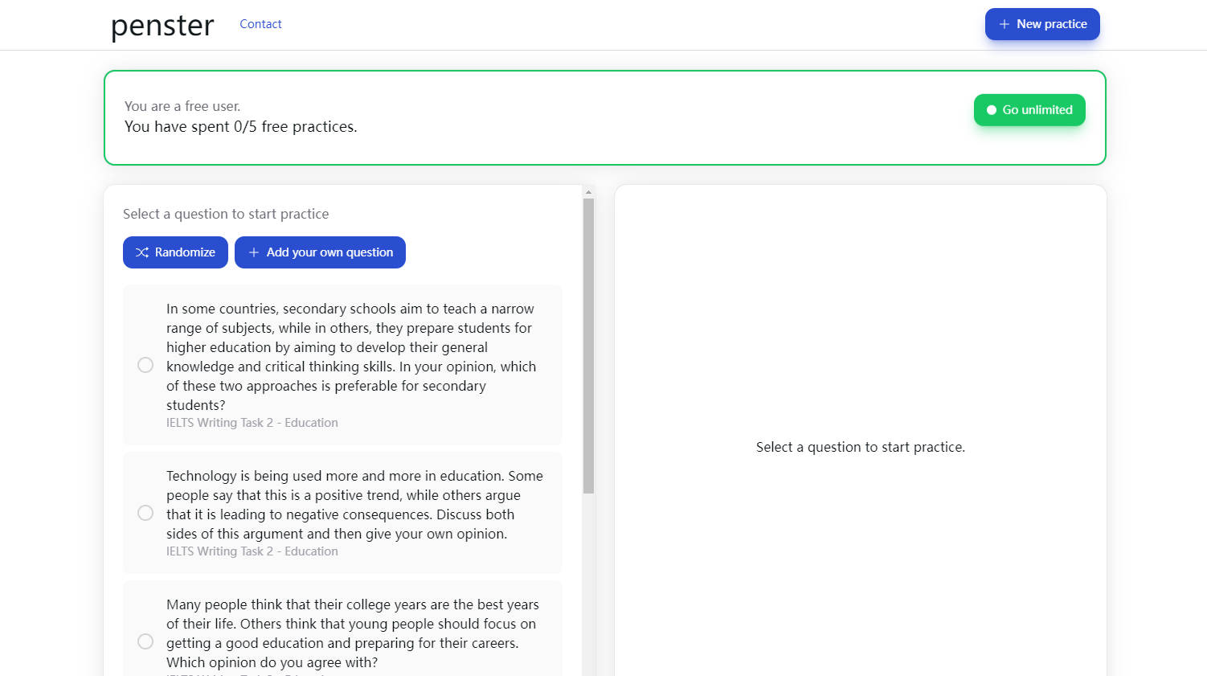The width and height of the screenshot is (1207, 676).
Task: Click the shuffle icon on Randomize
Action: point(142,252)
